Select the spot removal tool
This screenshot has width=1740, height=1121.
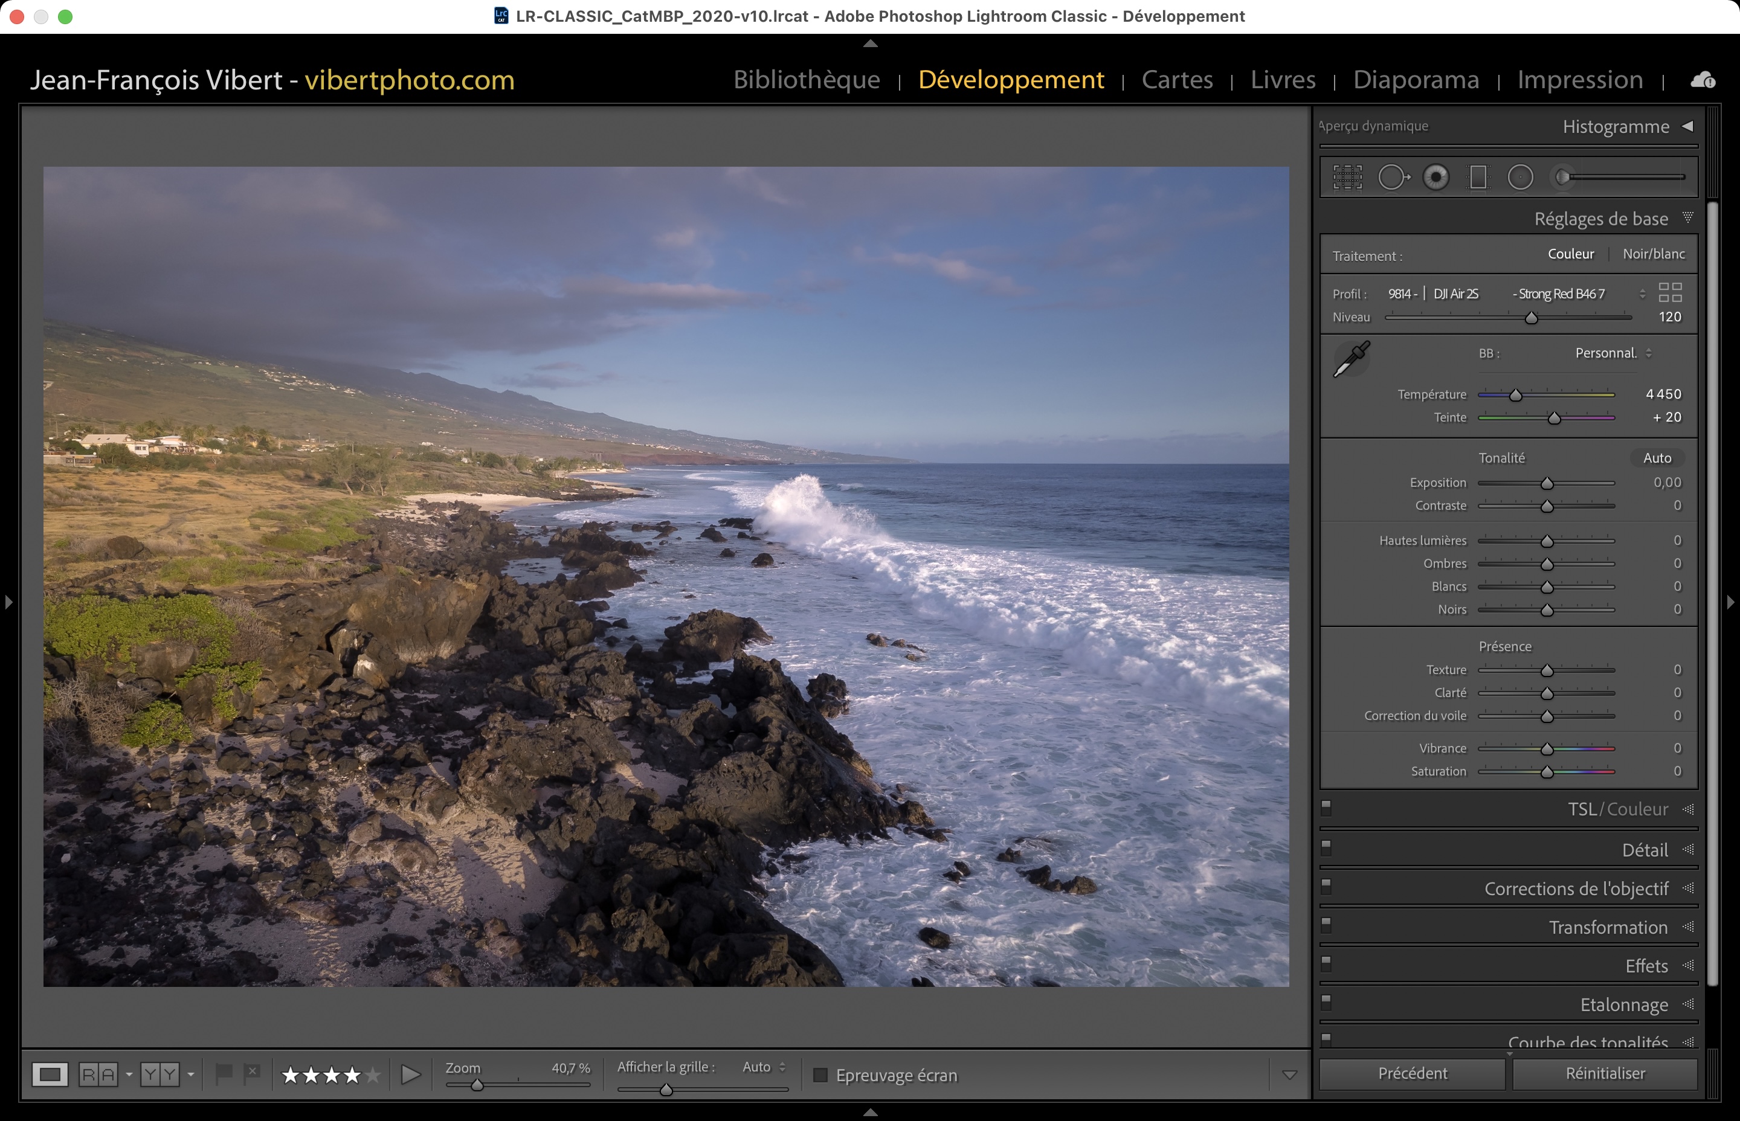click(1393, 177)
